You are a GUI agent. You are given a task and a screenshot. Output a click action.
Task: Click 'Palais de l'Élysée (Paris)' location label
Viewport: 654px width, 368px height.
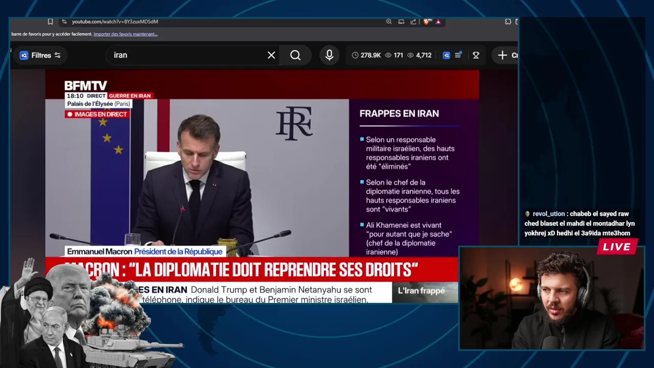pyautogui.click(x=99, y=104)
